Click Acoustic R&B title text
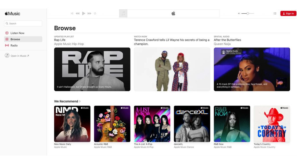Screen dimensions: 297x164 pos(101,144)
